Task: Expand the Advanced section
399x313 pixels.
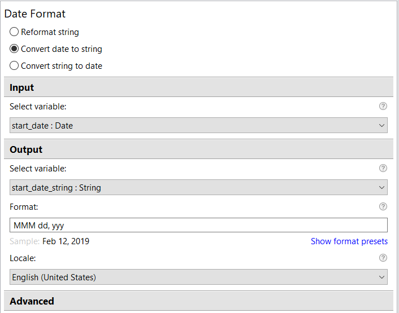Action: pyautogui.click(x=198, y=301)
